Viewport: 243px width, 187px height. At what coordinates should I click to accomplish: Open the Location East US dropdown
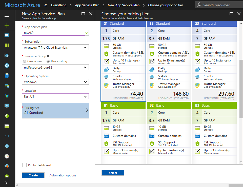[x=55, y=97]
